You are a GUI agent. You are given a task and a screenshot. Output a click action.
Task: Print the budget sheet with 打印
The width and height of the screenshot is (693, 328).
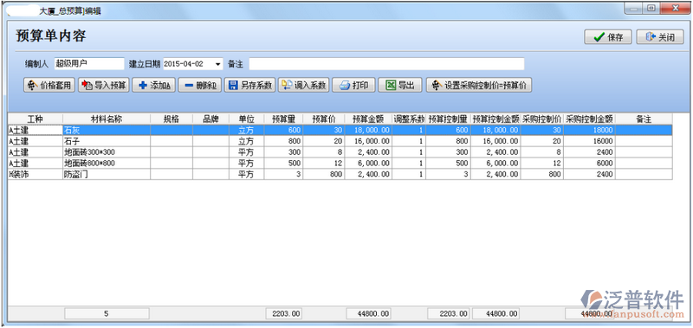(x=353, y=85)
